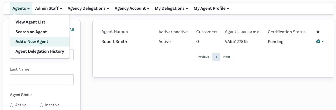Open the My Agent Profile dropdown

[211, 8]
